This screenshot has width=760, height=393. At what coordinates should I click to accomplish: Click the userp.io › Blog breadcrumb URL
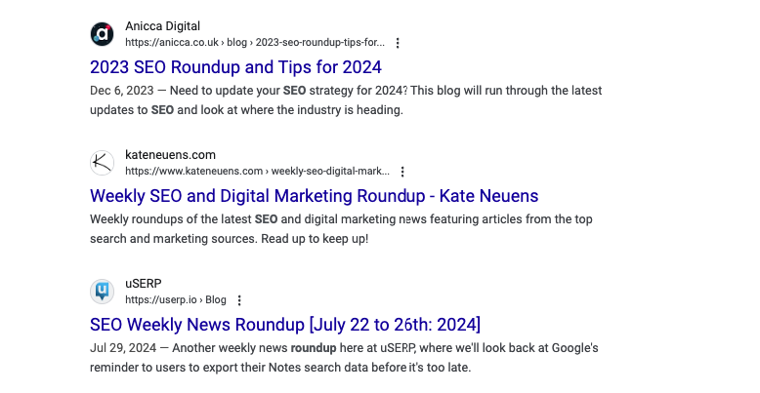[x=176, y=300]
